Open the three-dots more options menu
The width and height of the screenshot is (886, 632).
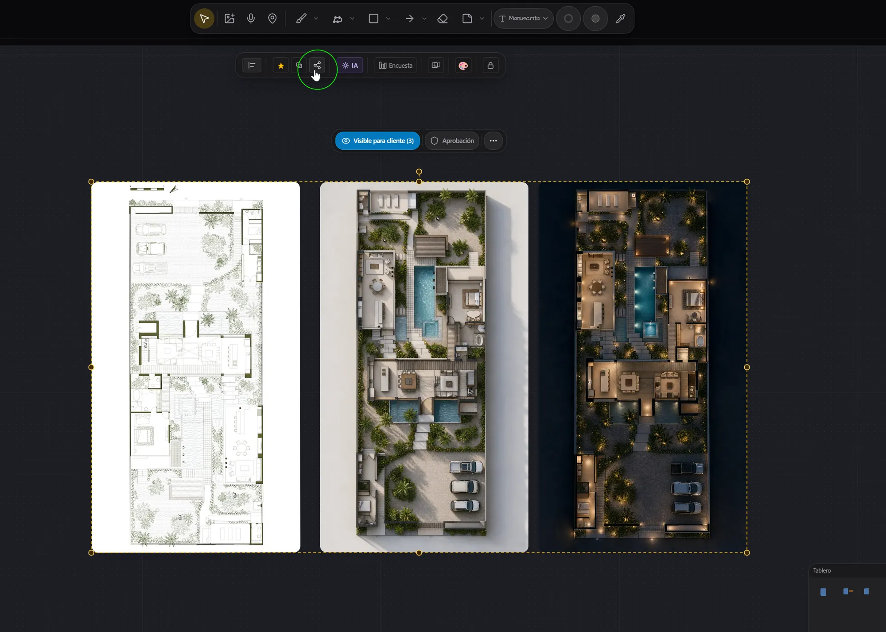click(494, 141)
